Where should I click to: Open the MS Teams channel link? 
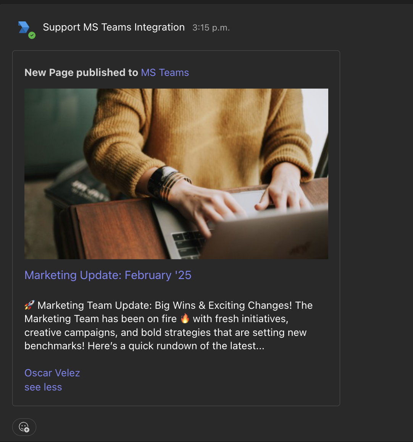(165, 73)
